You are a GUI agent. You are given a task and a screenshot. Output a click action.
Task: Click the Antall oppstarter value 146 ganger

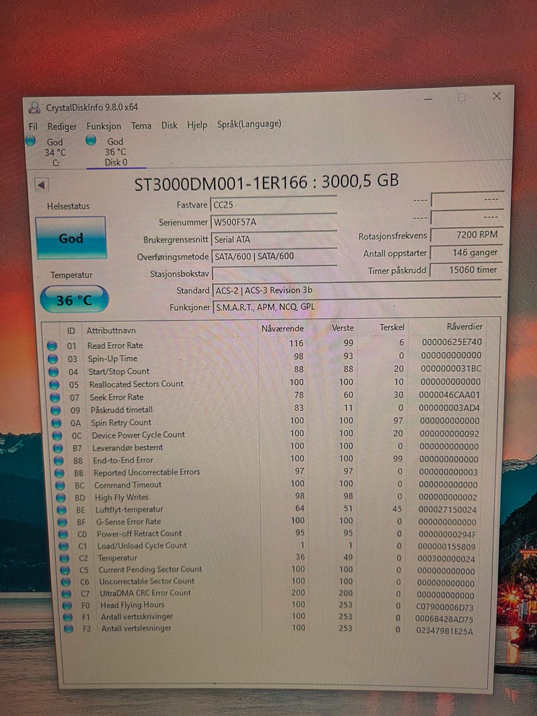467,253
